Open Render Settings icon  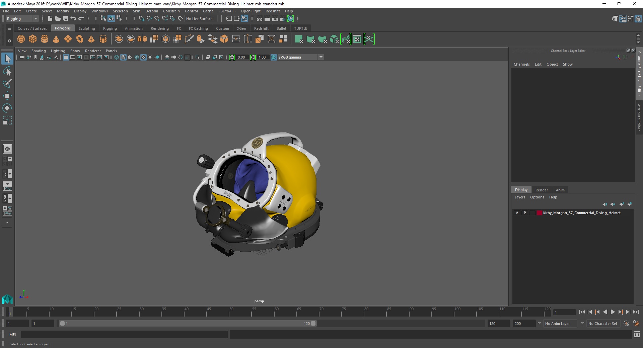click(x=283, y=19)
